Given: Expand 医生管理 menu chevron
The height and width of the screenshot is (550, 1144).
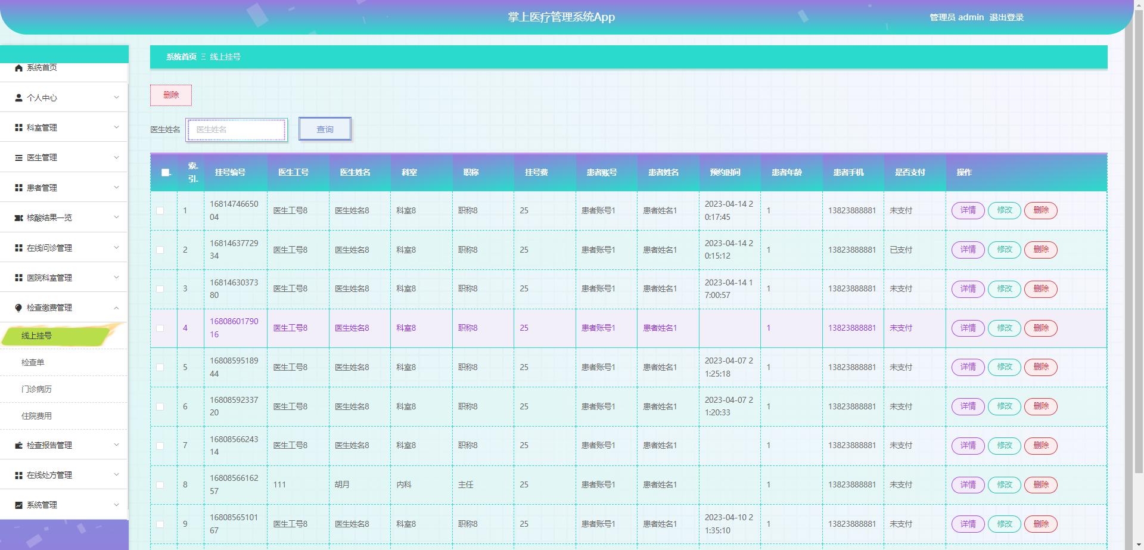Looking at the screenshot, I should [116, 157].
